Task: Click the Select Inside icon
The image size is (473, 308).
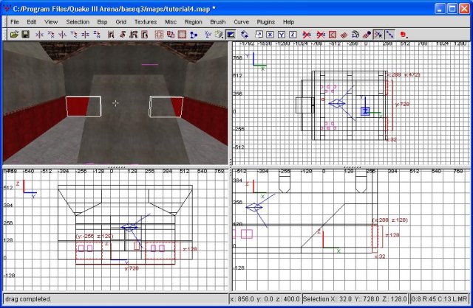Action: click(x=145, y=35)
